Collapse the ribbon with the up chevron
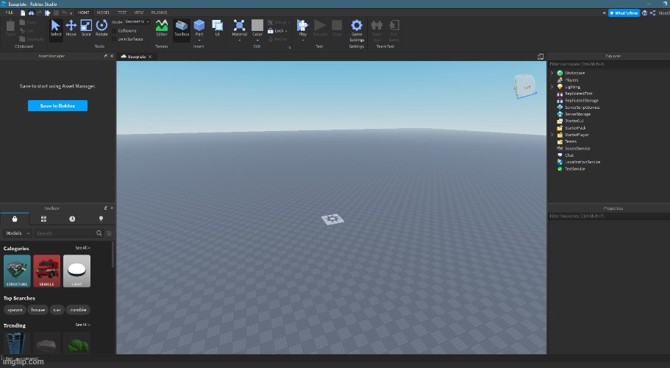670x368 pixels. 604,13
